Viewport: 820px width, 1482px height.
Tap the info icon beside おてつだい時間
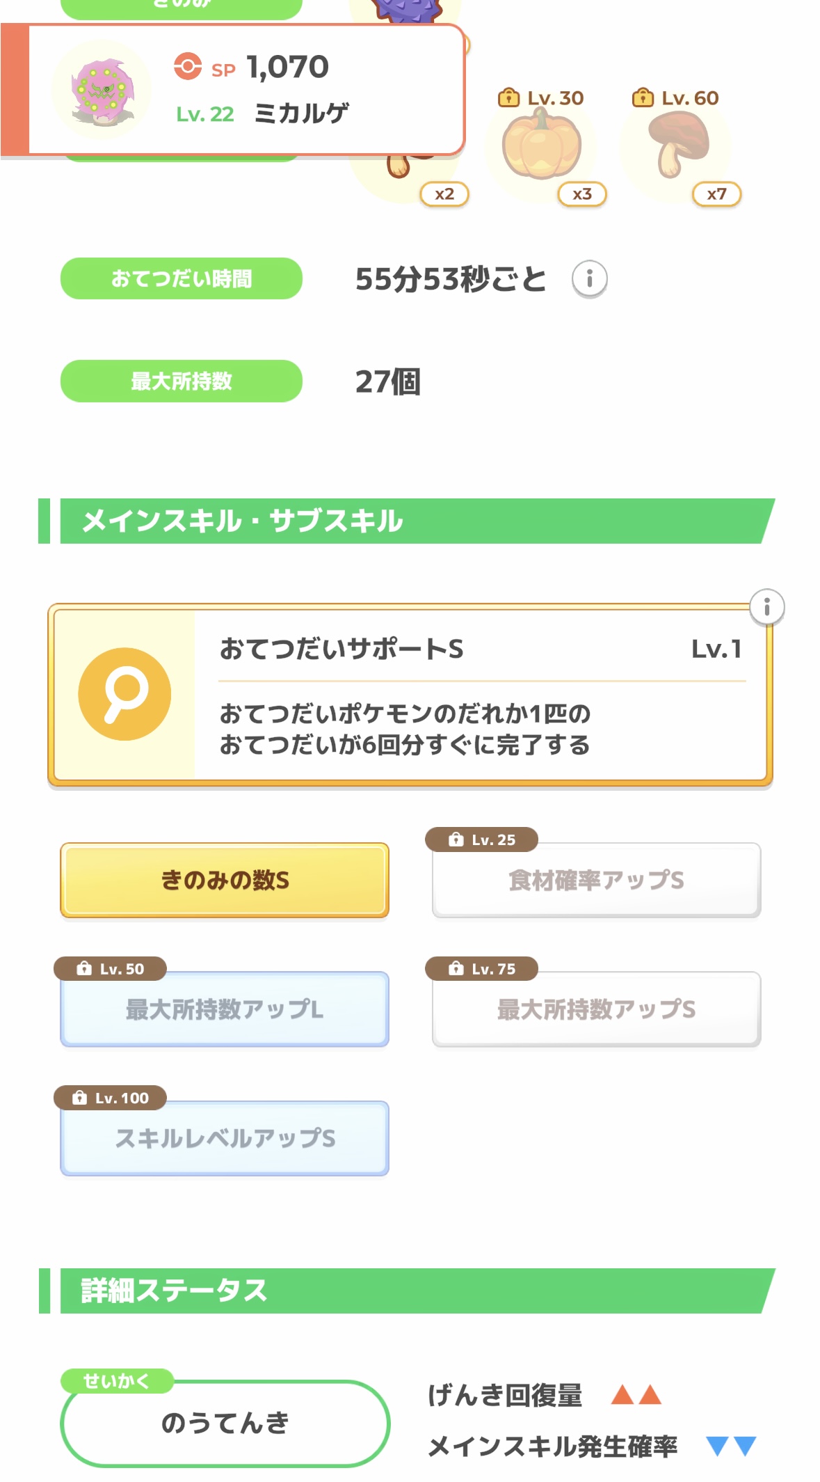coord(589,279)
